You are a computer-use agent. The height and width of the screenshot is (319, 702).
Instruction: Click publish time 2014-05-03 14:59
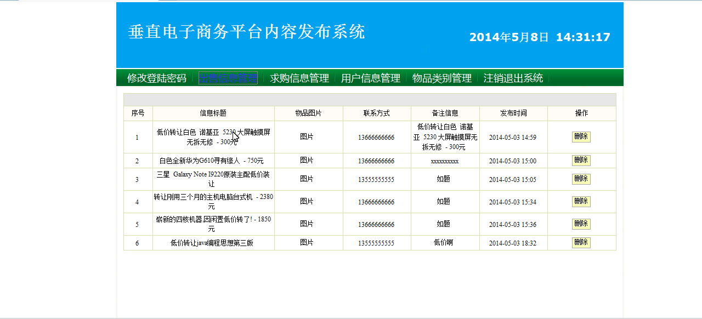click(x=513, y=138)
